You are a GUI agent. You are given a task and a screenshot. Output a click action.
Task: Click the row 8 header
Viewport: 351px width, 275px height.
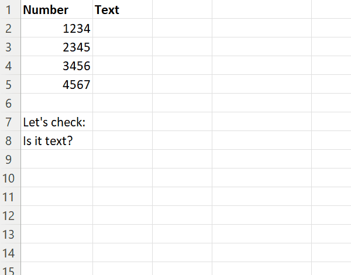point(9,140)
